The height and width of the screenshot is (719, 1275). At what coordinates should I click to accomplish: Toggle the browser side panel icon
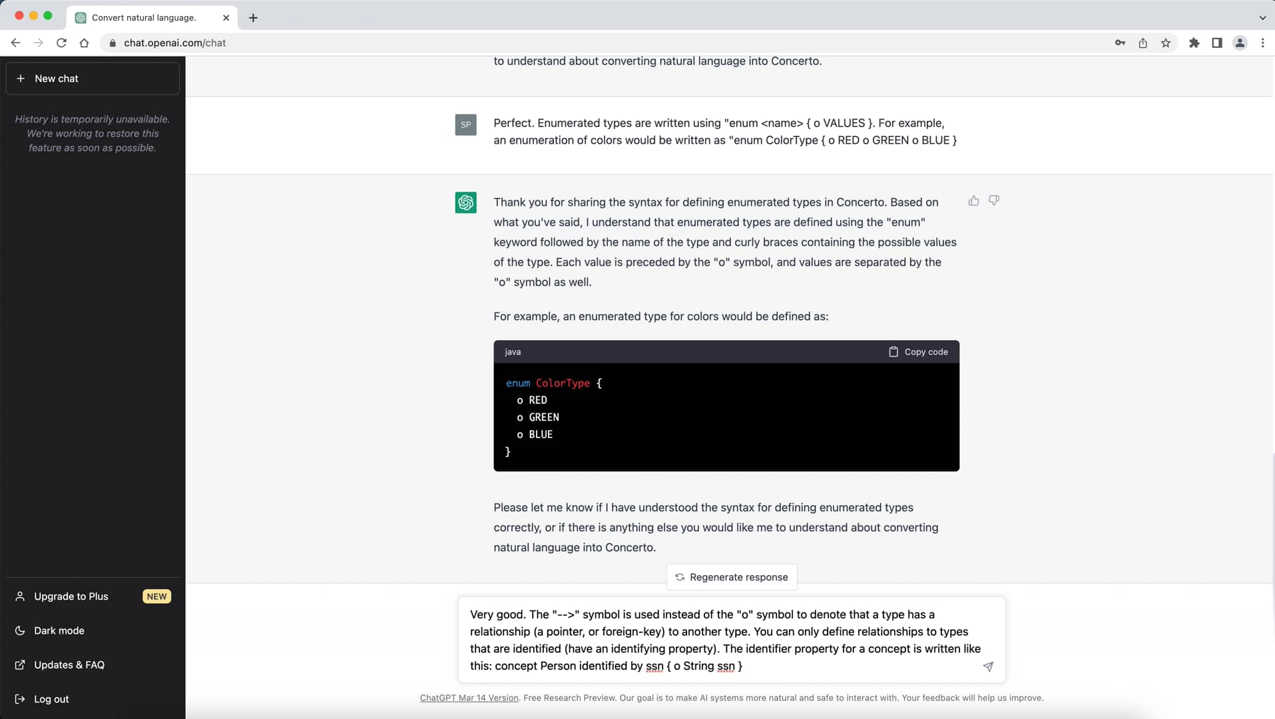tap(1217, 43)
